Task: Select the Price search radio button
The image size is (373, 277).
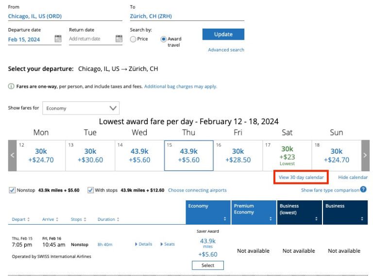Action: [x=133, y=39]
